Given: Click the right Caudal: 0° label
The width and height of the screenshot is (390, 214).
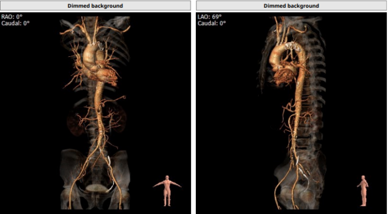Looking at the screenshot, I should [212, 23].
